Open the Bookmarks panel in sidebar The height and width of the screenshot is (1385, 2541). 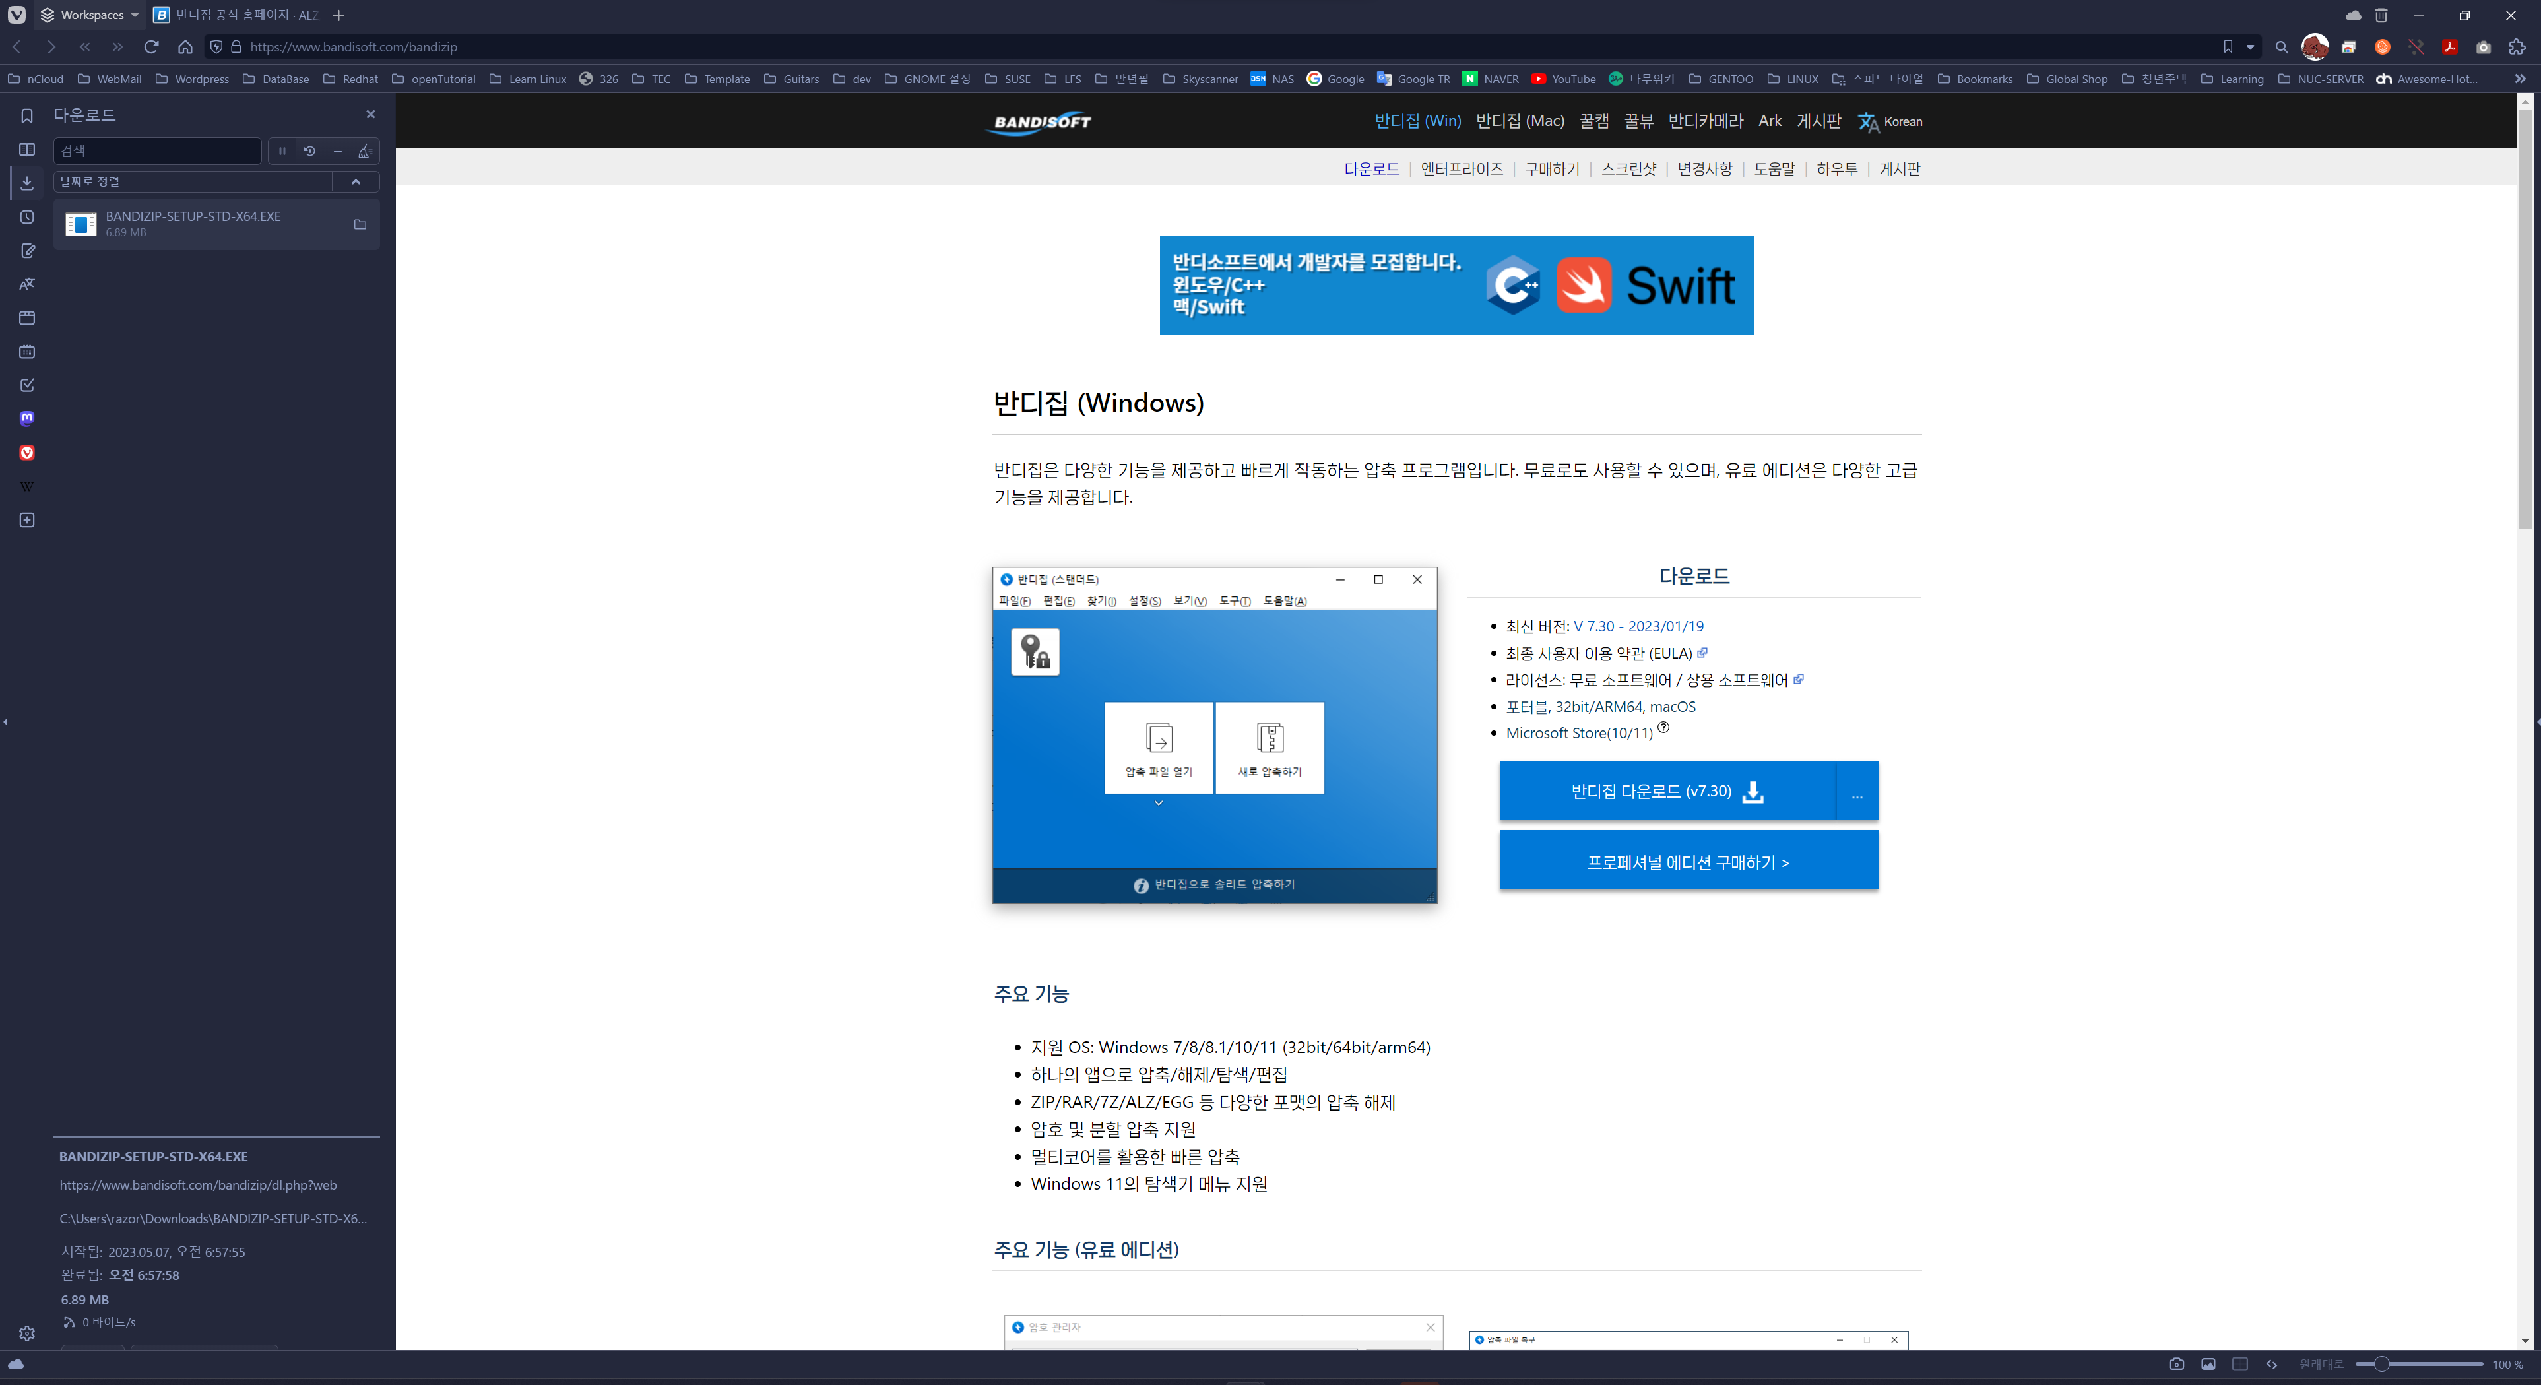click(26, 115)
